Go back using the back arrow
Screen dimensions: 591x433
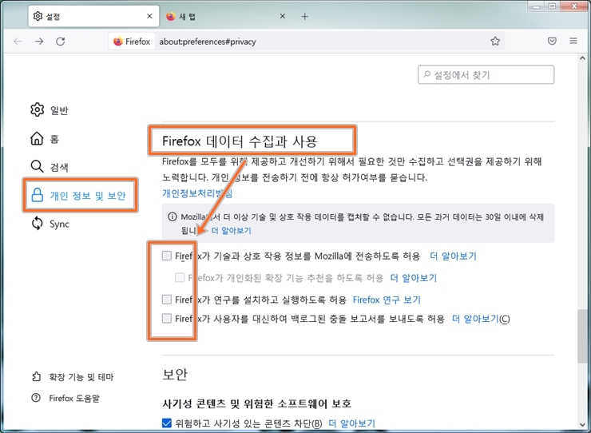(18, 41)
